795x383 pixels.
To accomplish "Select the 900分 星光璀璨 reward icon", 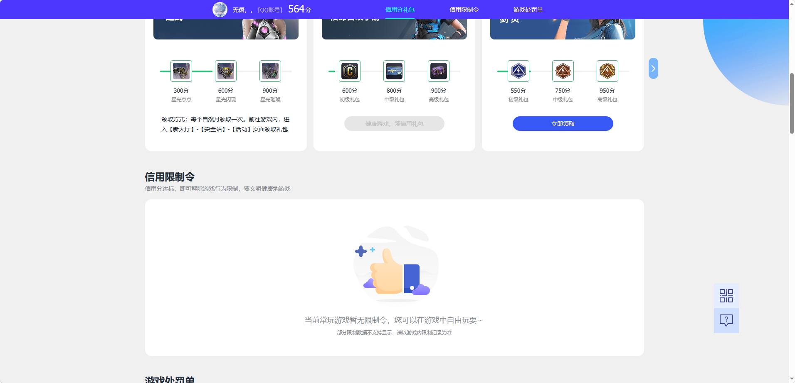I will click(270, 71).
